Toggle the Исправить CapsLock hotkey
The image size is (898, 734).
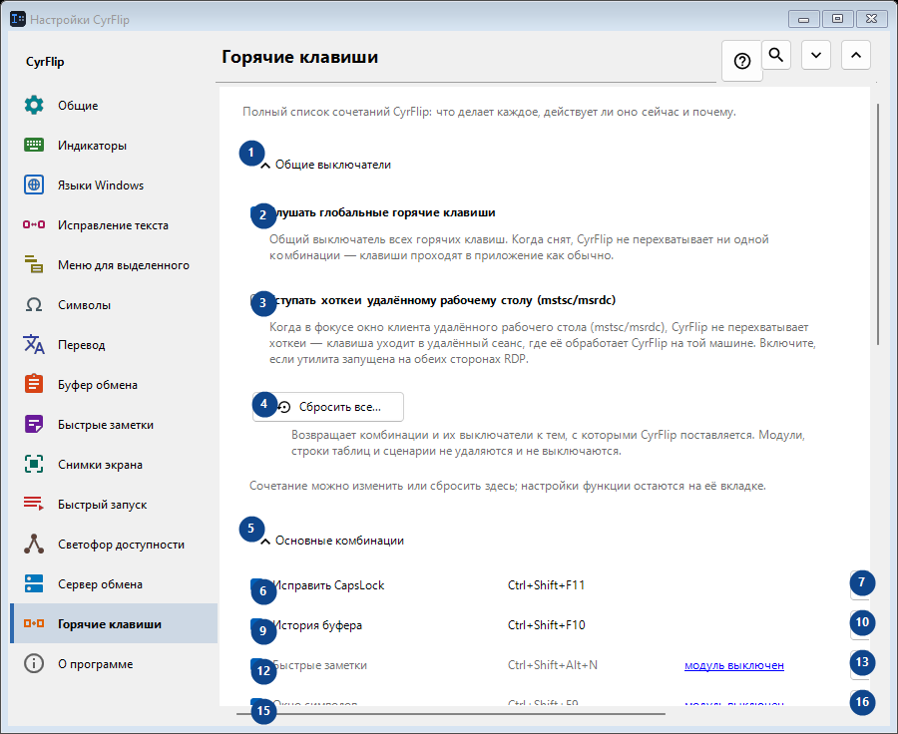coord(256,585)
